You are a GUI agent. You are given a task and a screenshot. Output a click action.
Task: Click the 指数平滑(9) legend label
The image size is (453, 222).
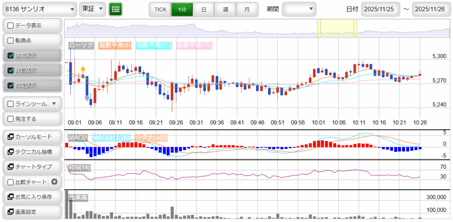[115, 45]
